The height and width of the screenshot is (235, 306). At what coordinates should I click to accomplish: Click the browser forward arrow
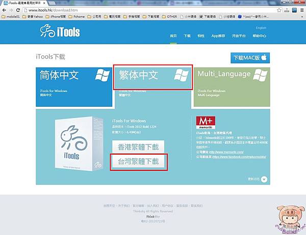(x=11, y=10)
